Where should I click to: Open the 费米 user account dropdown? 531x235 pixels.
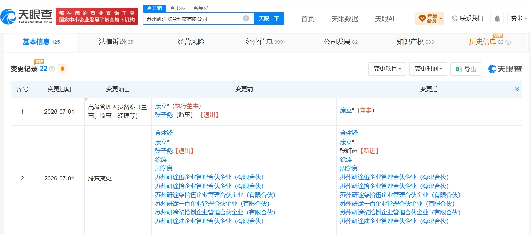(x=519, y=18)
